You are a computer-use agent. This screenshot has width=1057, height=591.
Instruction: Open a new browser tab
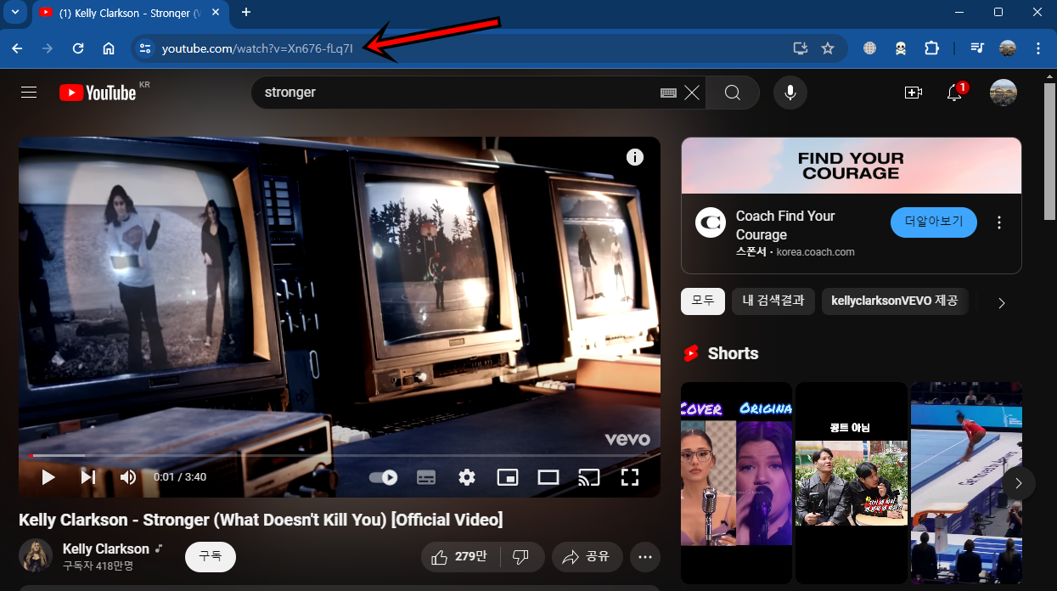[x=246, y=12]
